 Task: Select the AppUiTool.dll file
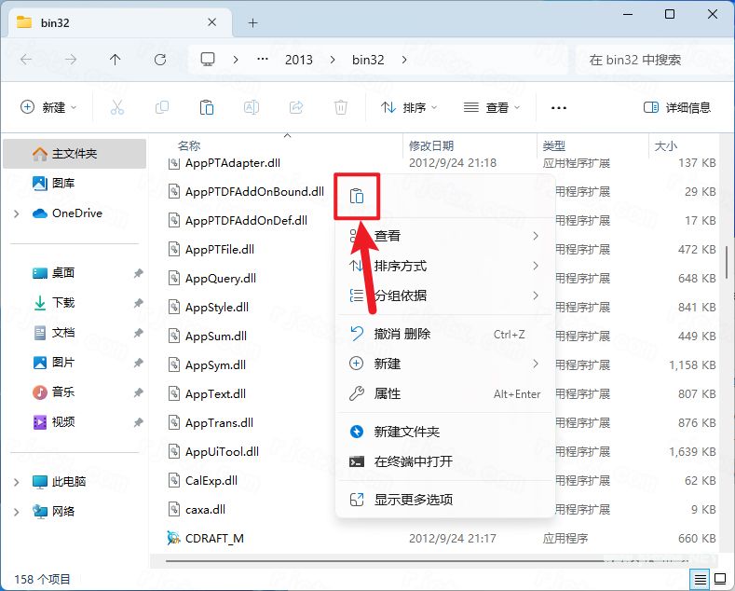click(213, 452)
